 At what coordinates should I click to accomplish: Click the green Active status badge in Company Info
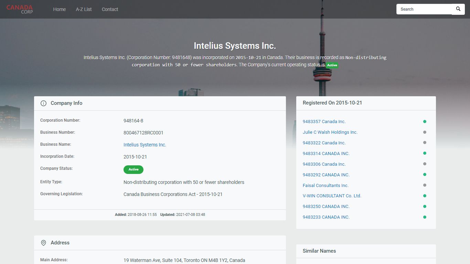[133, 169]
